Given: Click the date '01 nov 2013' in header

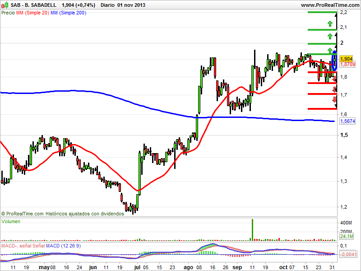Looking at the screenshot, I should [x=131, y=5].
